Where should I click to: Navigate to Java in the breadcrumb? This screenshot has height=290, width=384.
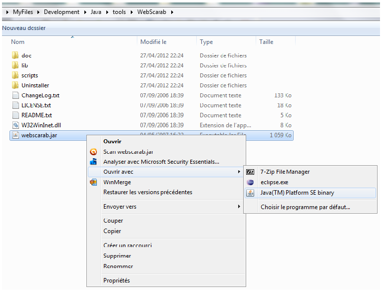(x=96, y=12)
